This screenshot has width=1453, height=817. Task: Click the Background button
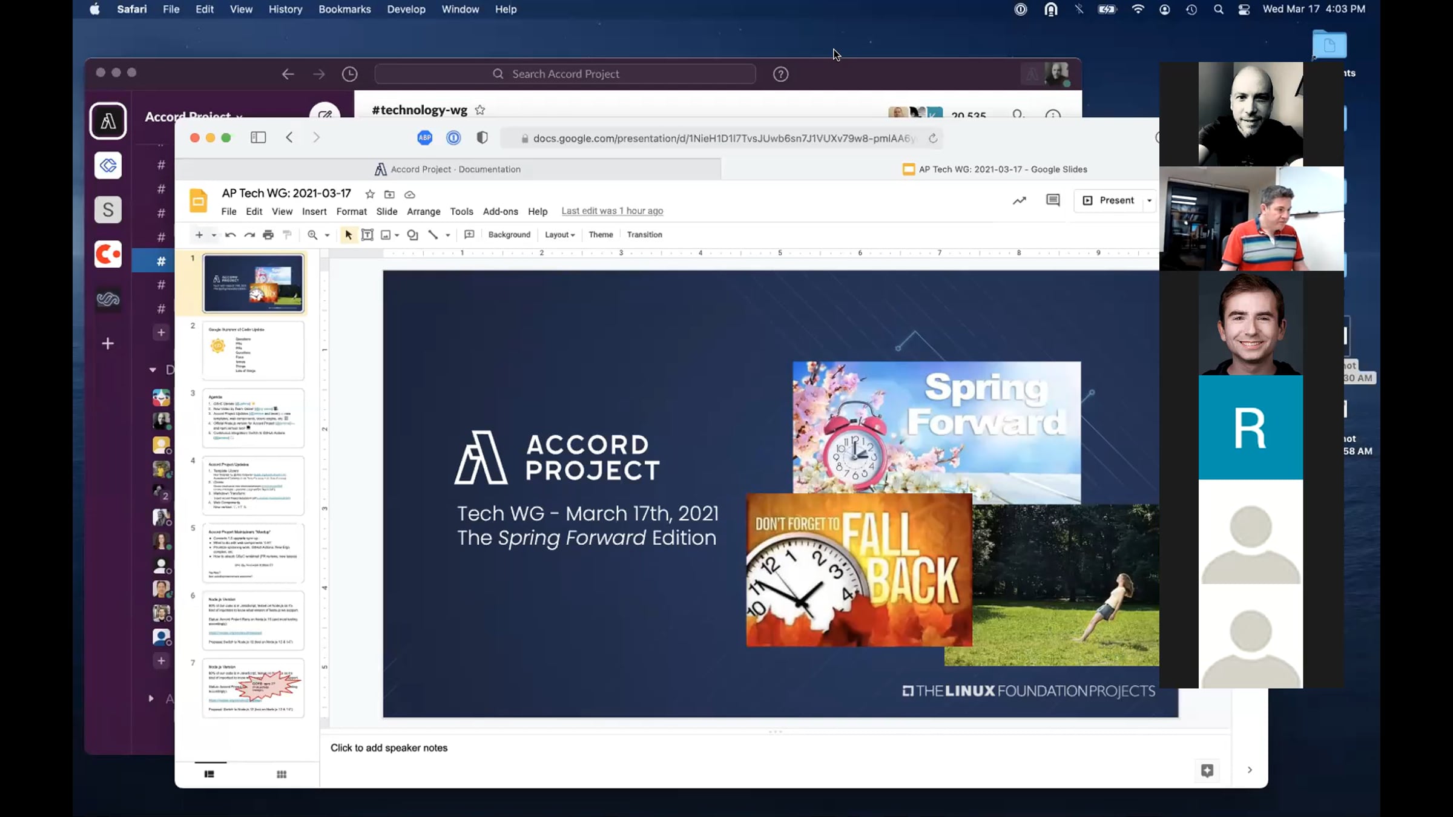pyautogui.click(x=509, y=235)
